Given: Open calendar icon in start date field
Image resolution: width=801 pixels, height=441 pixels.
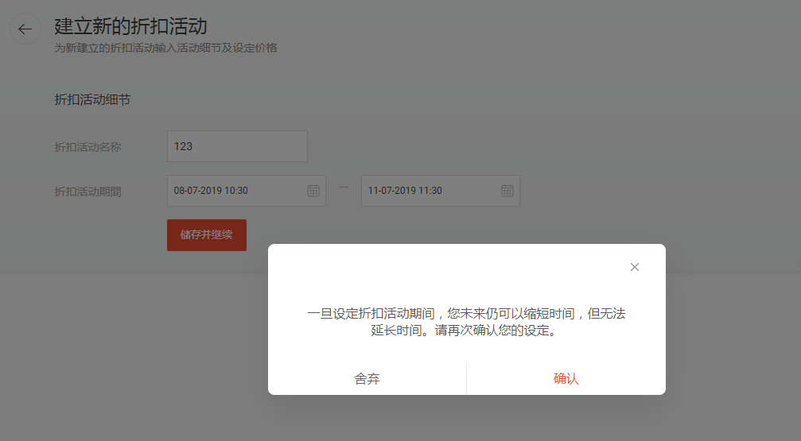Looking at the screenshot, I should pyautogui.click(x=313, y=191).
